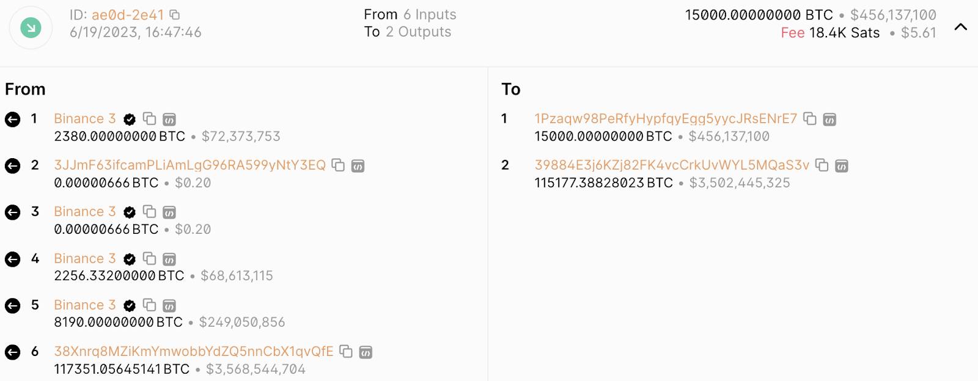Viewport: 978px width, 381px height.
Task: Open the Binance 3 link on input 3
Action: pyautogui.click(x=85, y=211)
